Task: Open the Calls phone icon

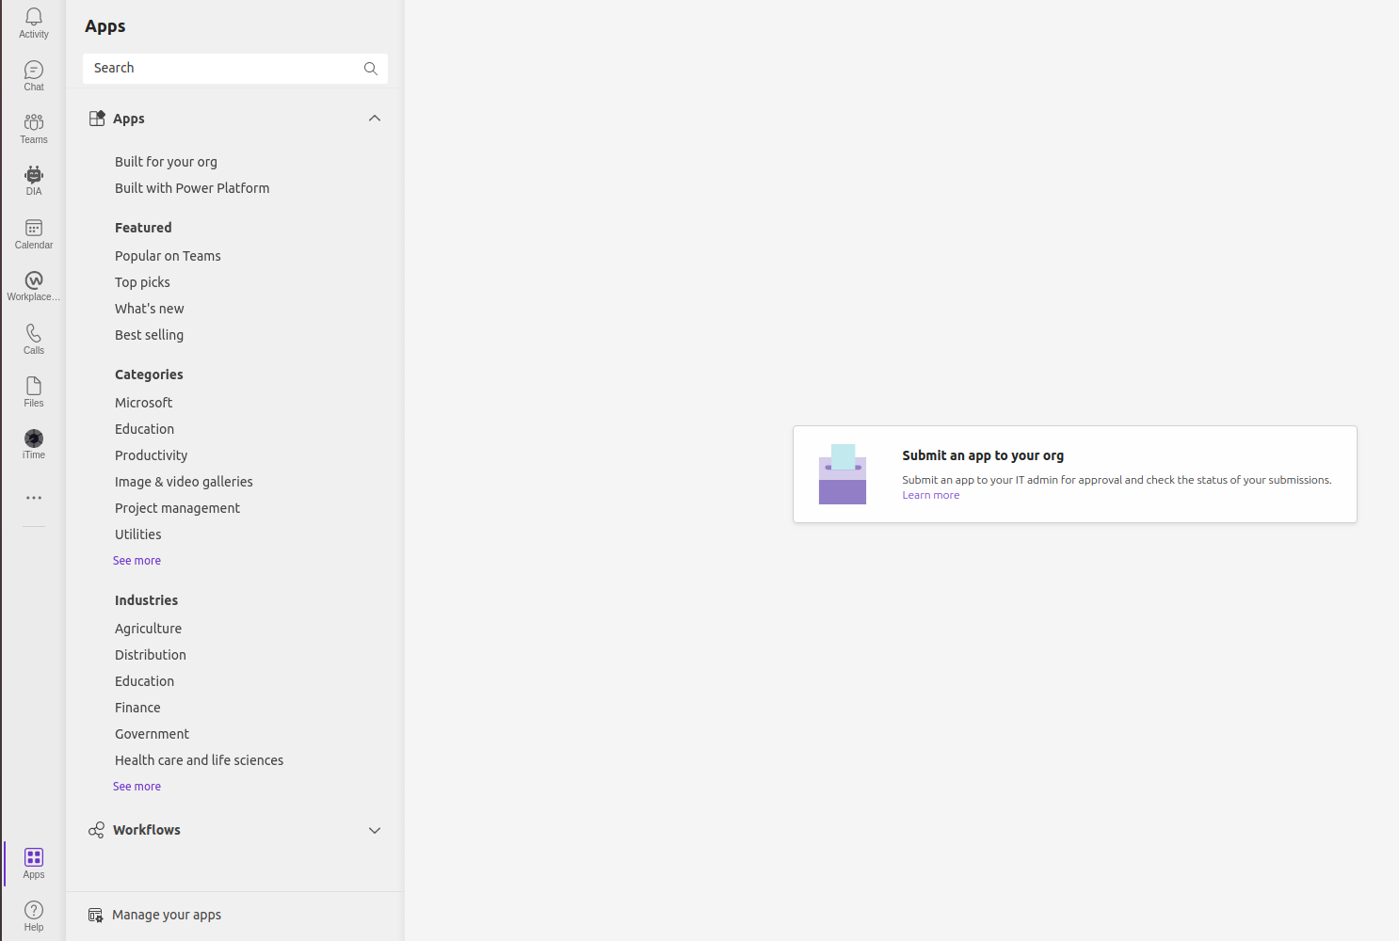Action: [34, 333]
